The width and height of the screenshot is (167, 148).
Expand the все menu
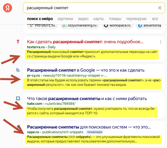[x=155, y=19]
